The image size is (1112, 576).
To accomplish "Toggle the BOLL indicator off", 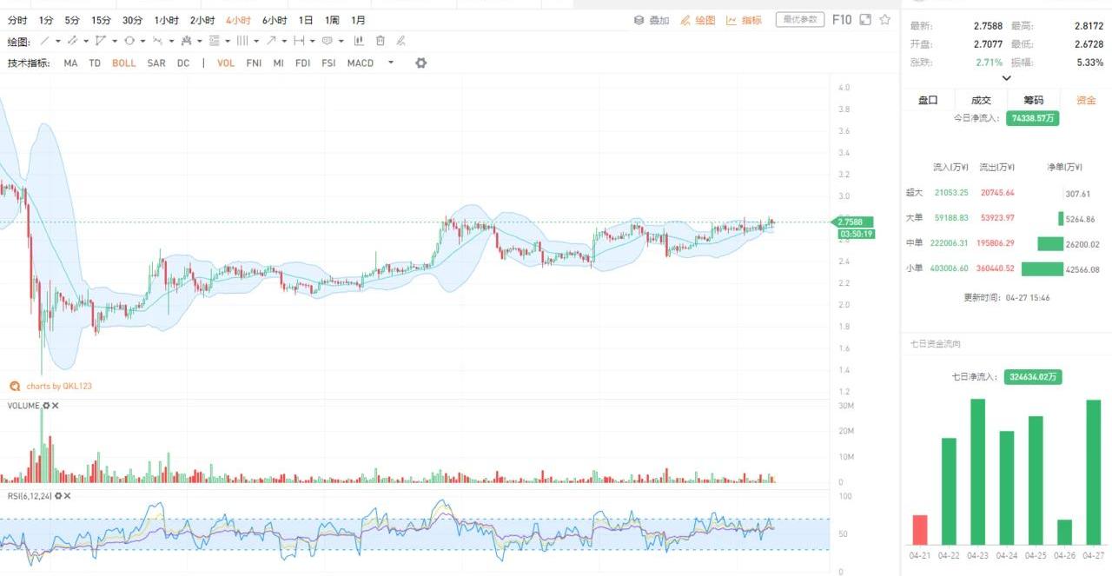I will pyautogui.click(x=124, y=63).
